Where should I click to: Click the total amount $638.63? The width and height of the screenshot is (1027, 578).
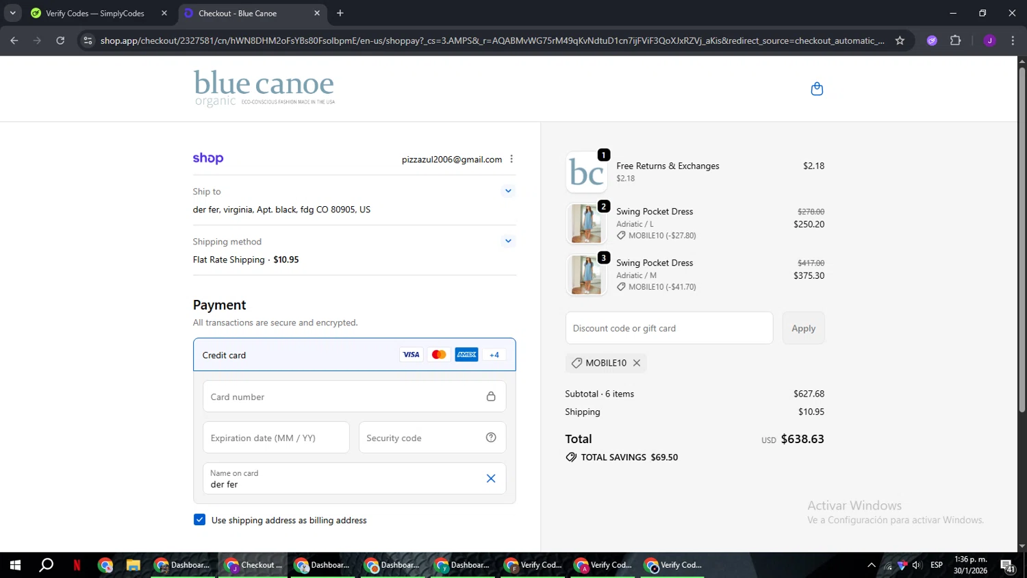click(x=802, y=439)
